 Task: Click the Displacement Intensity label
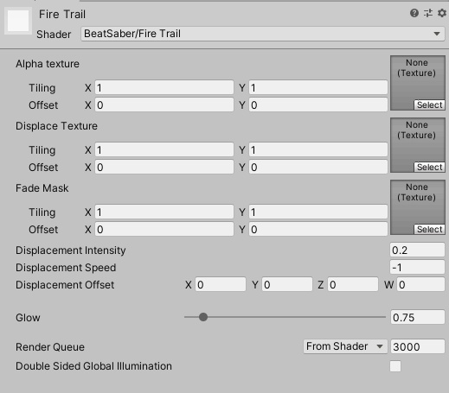71,250
